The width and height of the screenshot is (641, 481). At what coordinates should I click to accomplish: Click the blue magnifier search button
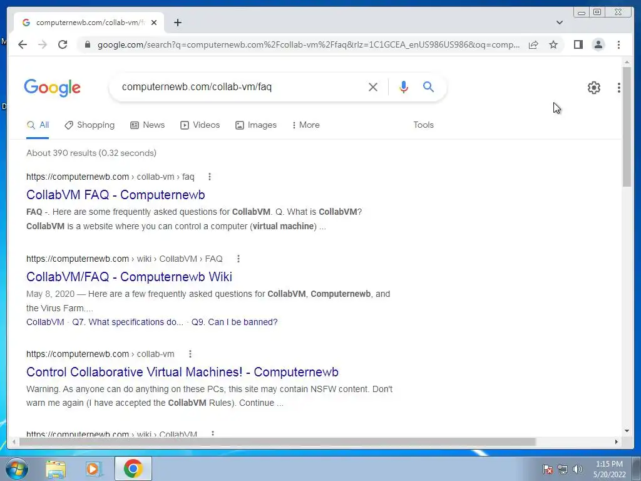[428, 86]
